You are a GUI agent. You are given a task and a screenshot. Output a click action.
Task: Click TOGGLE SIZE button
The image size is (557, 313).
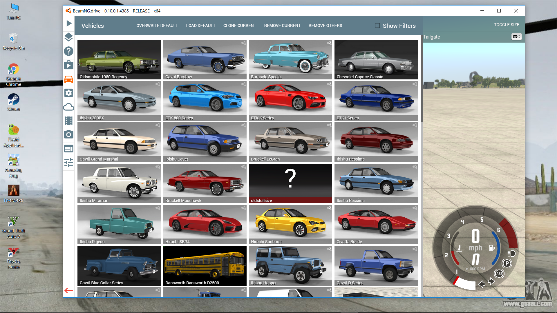click(x=507, y=25)
